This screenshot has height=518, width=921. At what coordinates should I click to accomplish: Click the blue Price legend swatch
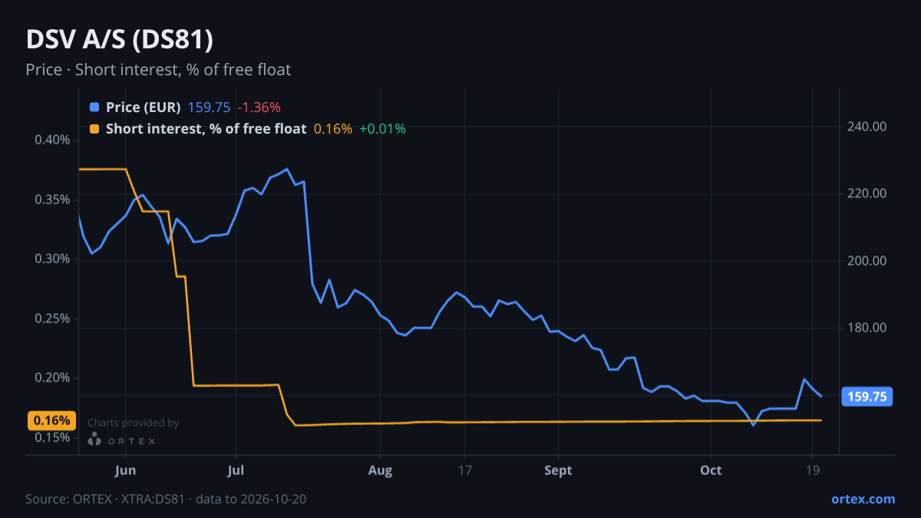94,107
